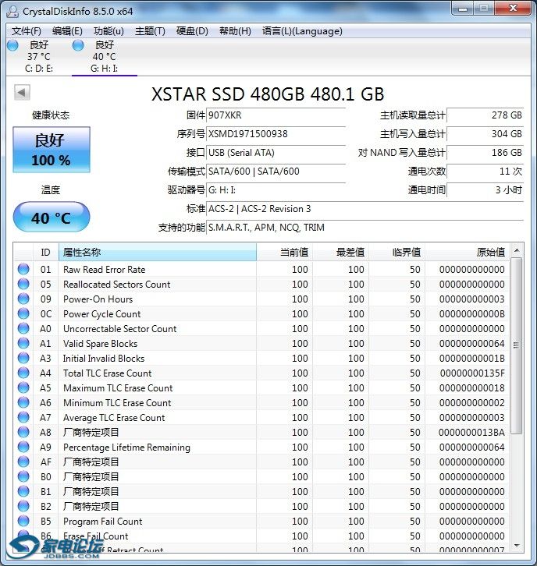Click status icon for Uncorrectable Sector Count

pyautogui.click(x=23, y=328)
